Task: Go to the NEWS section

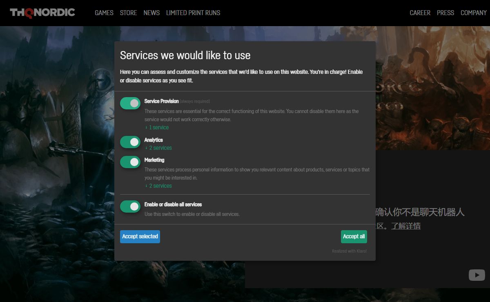Action: (x=151, y=13)
